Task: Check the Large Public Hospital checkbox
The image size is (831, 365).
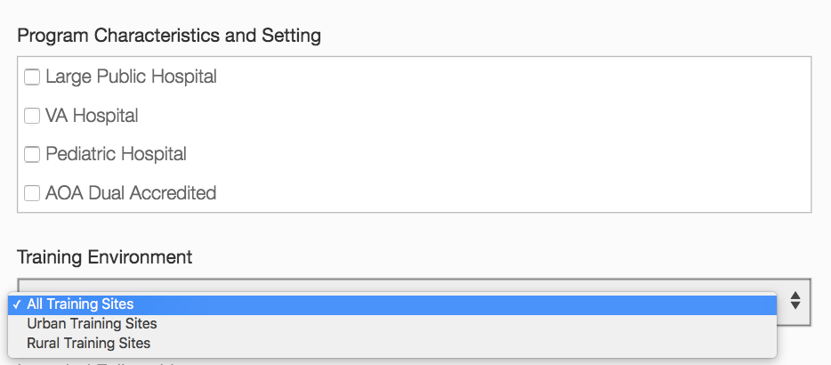Action: [32, 77]
